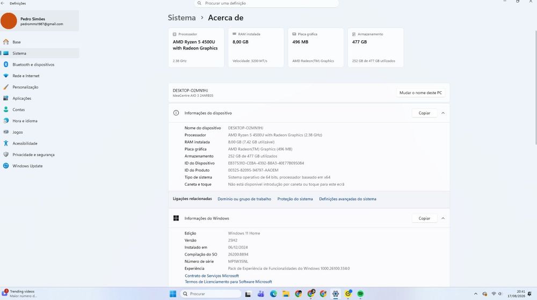Screen dimensions: 537x300
Task: Open Hora e idioma settings
Action: (x=40, y=121)
